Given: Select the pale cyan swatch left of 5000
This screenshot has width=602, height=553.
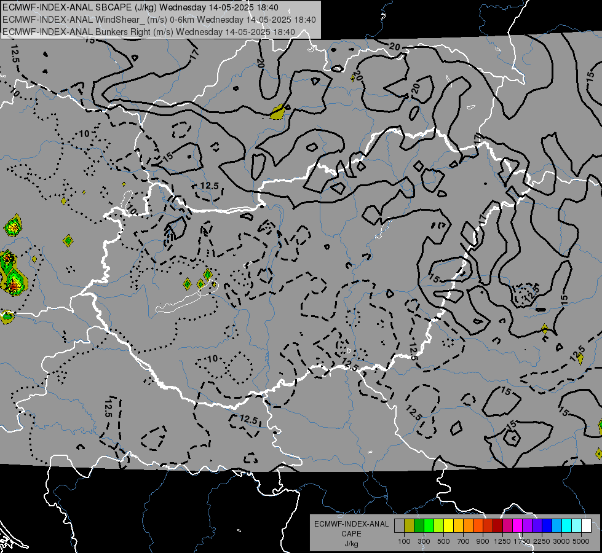Looking at the screenshot, I should click(x=577, y=525).
